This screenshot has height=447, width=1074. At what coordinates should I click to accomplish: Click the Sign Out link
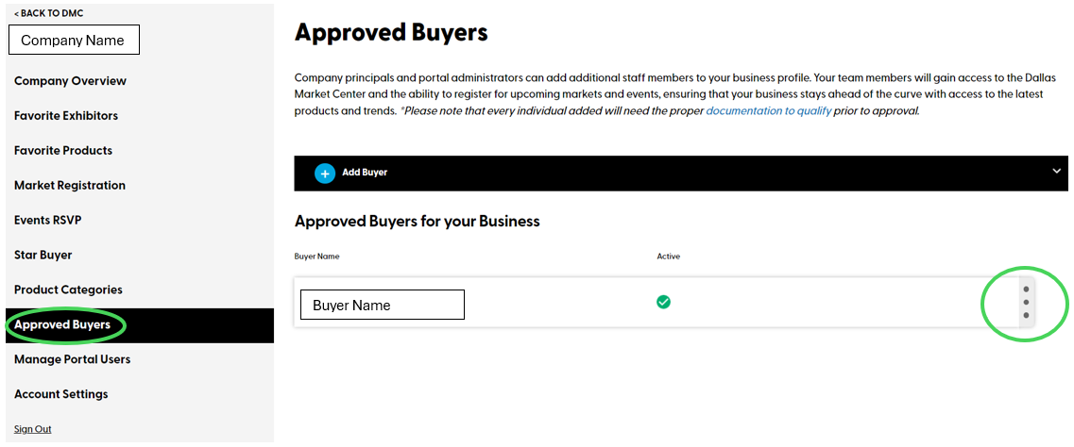pos(33,429)
